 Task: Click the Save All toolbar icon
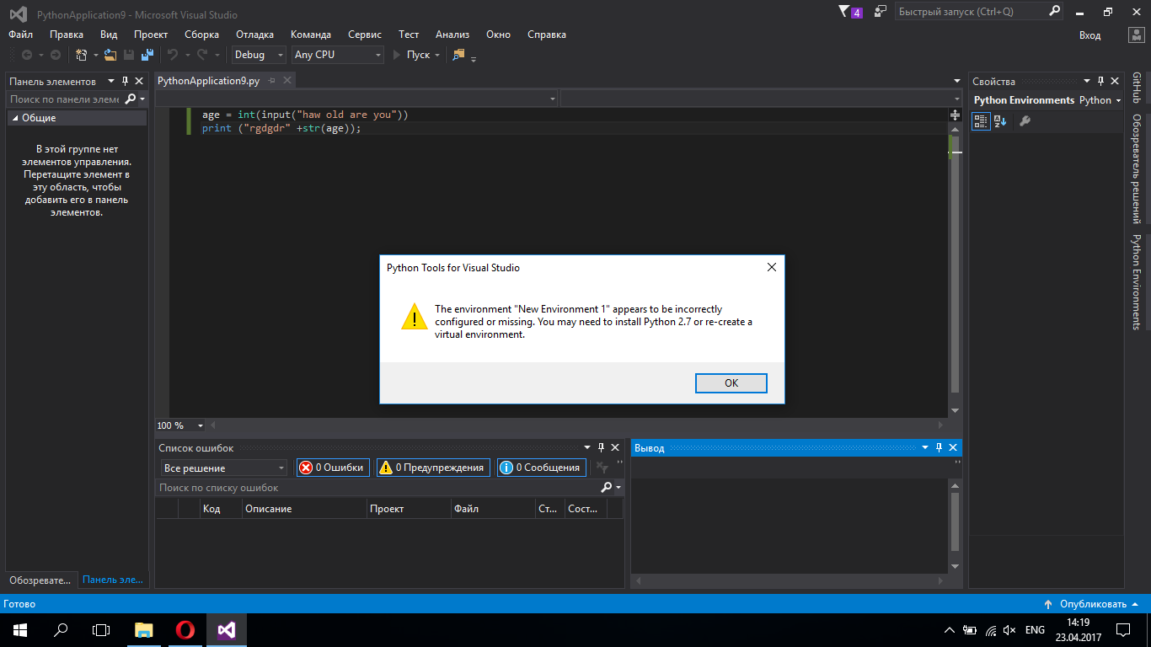(x=147, y=55)
